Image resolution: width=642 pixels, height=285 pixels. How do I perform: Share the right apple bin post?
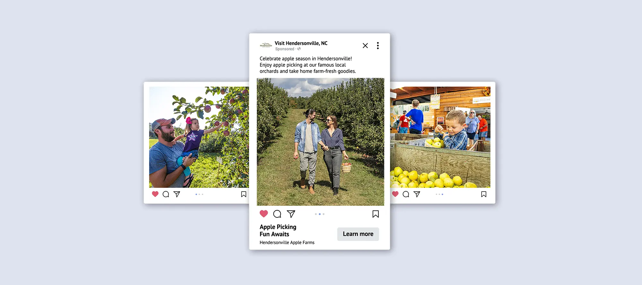coord(417,194)
